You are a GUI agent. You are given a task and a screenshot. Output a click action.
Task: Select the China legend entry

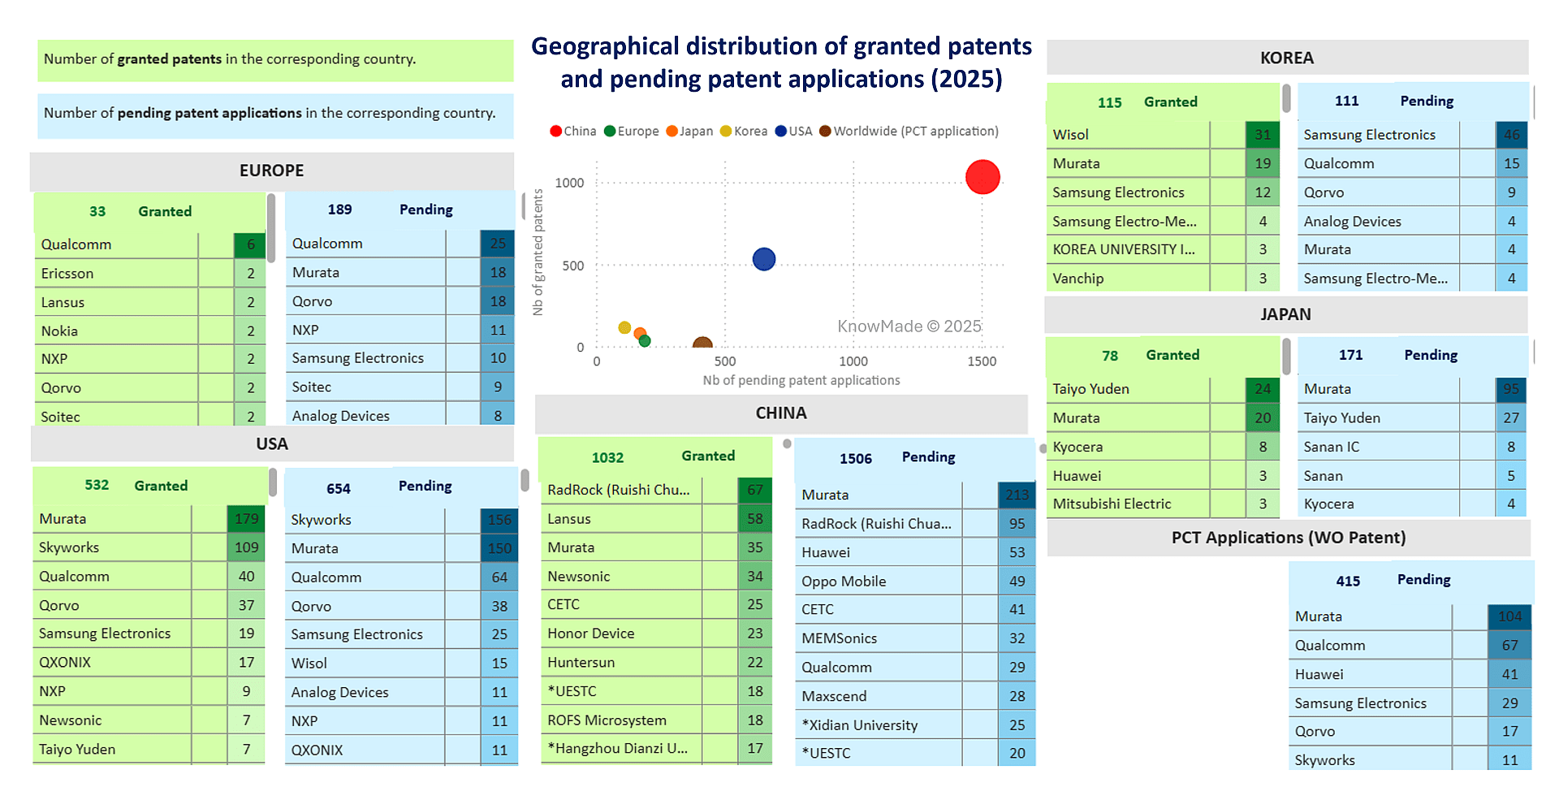pos(572,132)
